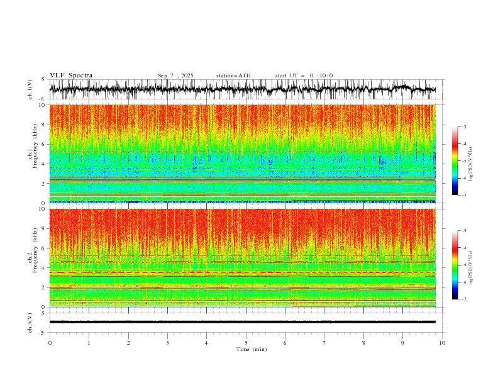Click time axis tick label "0"
Image resolution: width=498 pixels, height=385 pixels.
click(x=50, y=343)
